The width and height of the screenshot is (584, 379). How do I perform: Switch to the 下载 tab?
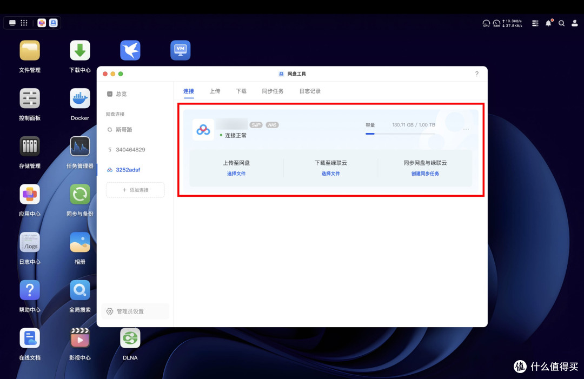click(x=241, y=91)
